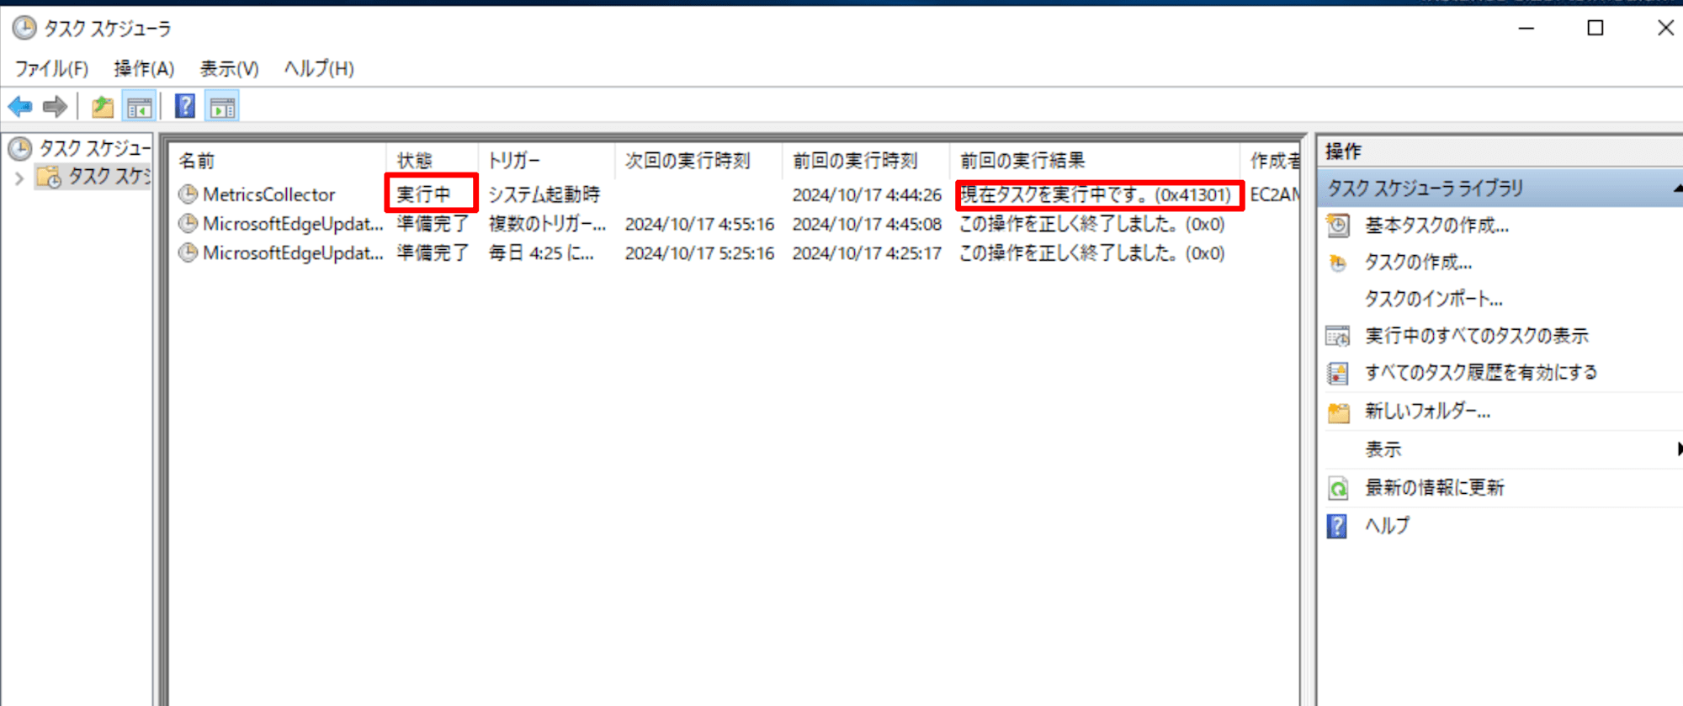
Task: Sort by 状態 column header
Action: [x=414, y=161]
